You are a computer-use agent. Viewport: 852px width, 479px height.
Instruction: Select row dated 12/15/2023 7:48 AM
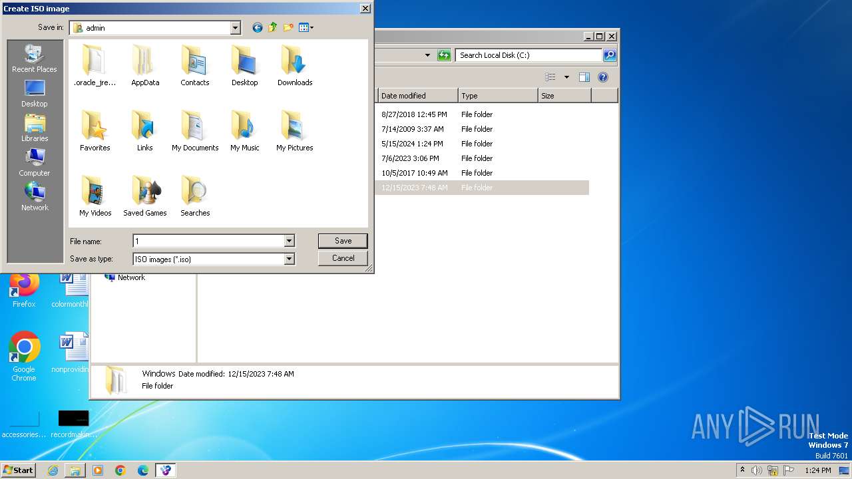[483, 188]
